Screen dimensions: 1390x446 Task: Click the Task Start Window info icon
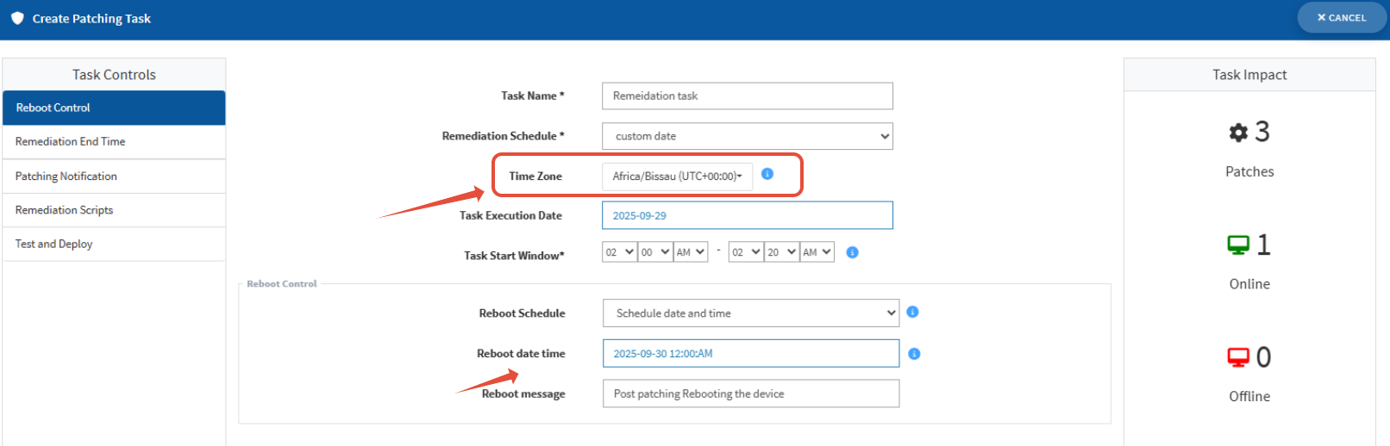[852, 252]
